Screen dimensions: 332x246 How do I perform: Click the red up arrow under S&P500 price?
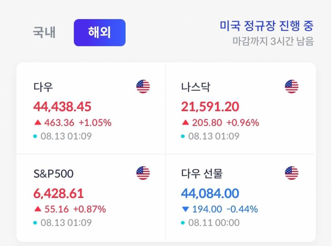(x=38, y=209)
